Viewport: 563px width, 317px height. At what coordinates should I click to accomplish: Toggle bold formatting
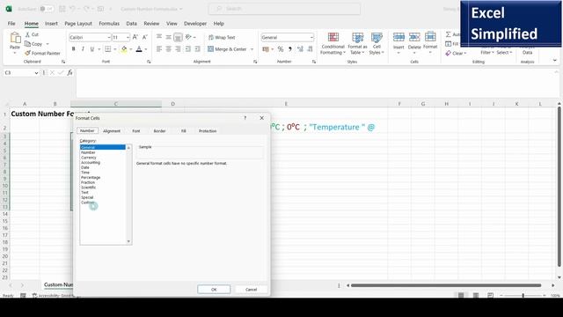[74, 49]
